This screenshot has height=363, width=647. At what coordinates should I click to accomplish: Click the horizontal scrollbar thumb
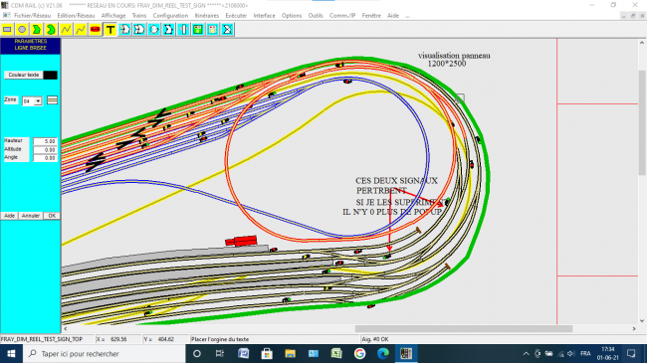(x=464, y=329)
